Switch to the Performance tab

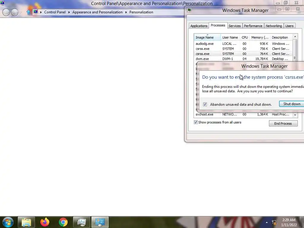click(x=253, y=26)
